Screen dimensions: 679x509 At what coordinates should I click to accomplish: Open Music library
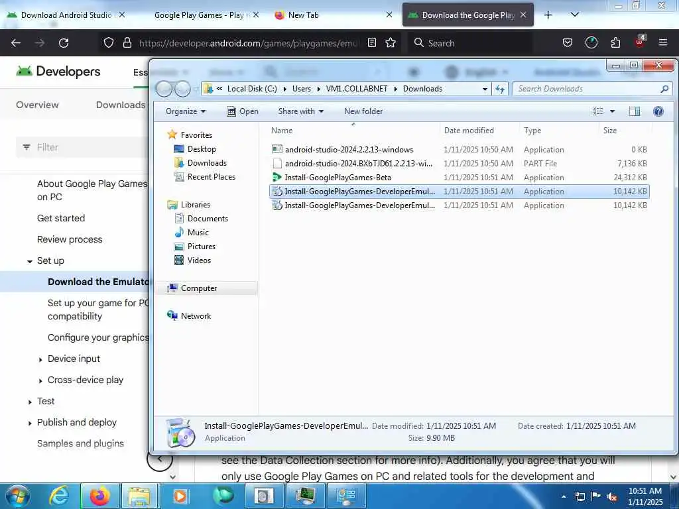pyautogui.click(x=198, y=233)
